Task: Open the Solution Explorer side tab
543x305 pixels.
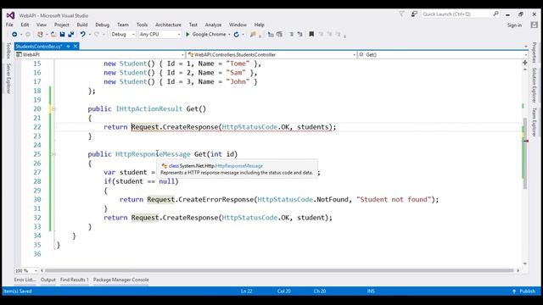Action: tap(535, 85)
